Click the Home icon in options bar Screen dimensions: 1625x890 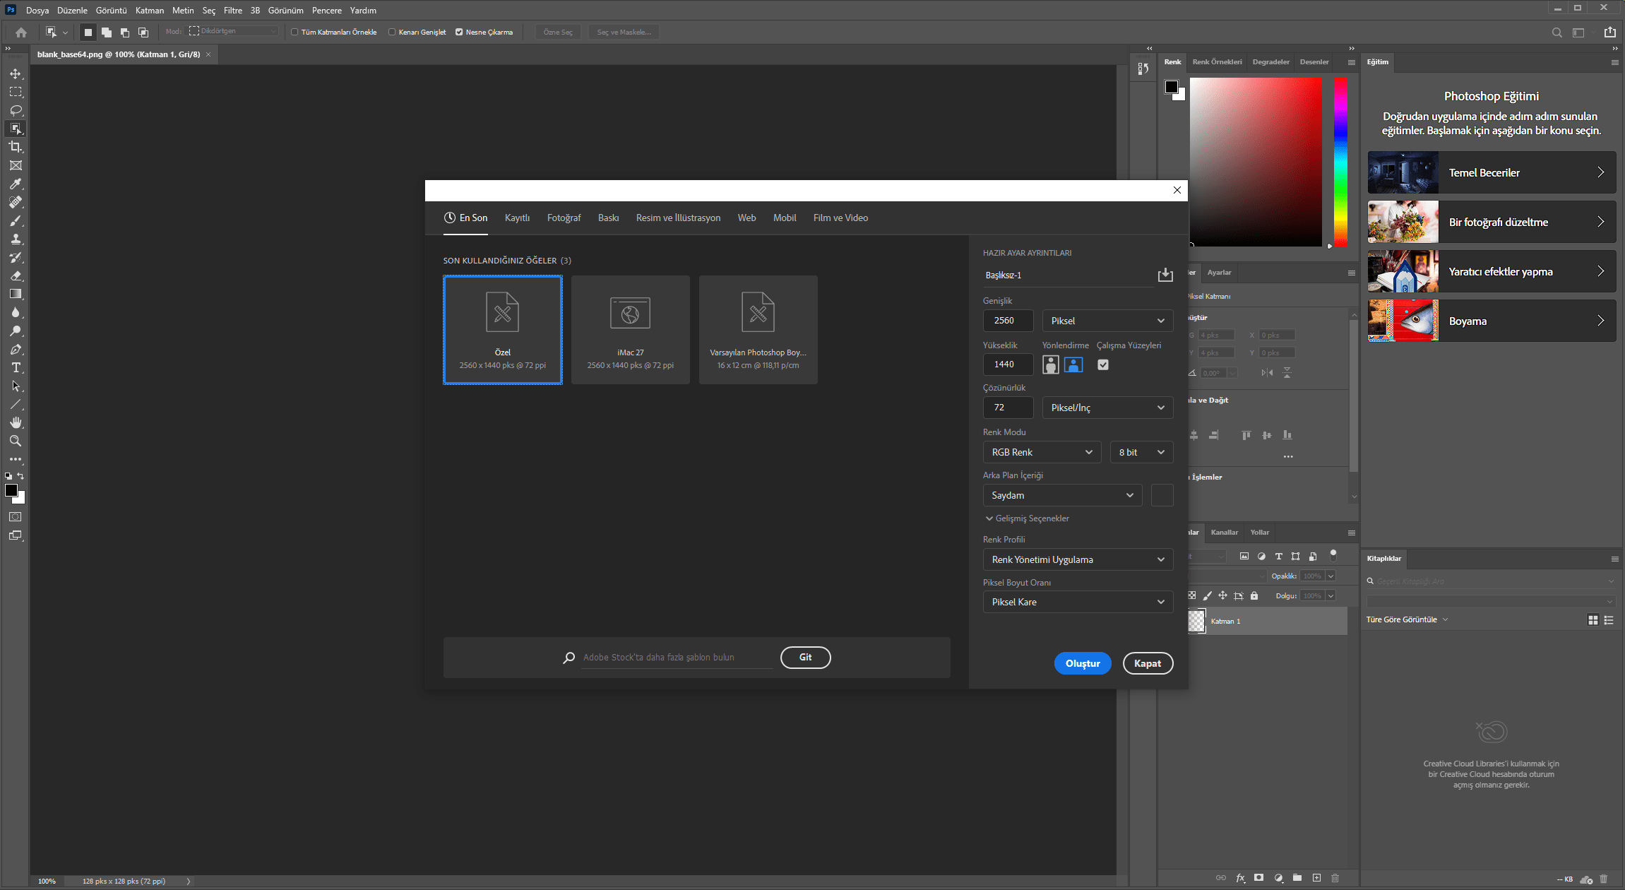(21, 32)
